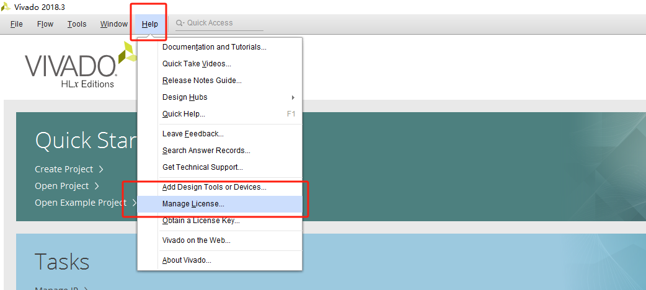This screenshot has height=290, width=646.
Task: Open Vivado on the Web
Action: (x=219, y=240)
